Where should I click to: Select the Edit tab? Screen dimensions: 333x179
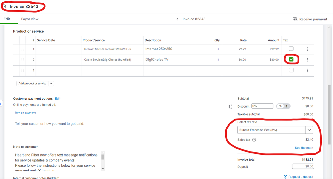click(7, 19)
